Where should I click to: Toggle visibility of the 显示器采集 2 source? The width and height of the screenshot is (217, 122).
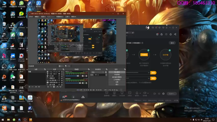pyautogui.click(x=59, y=80)
